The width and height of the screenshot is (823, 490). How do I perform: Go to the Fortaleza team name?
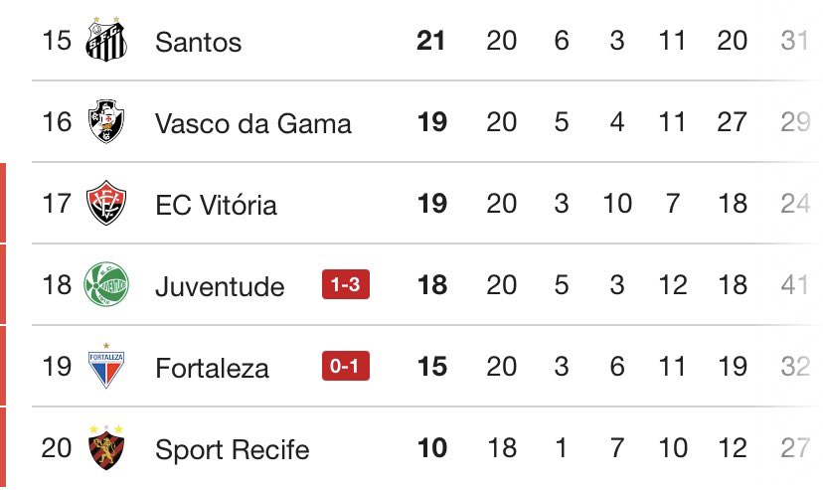click(x=212, y=369)
